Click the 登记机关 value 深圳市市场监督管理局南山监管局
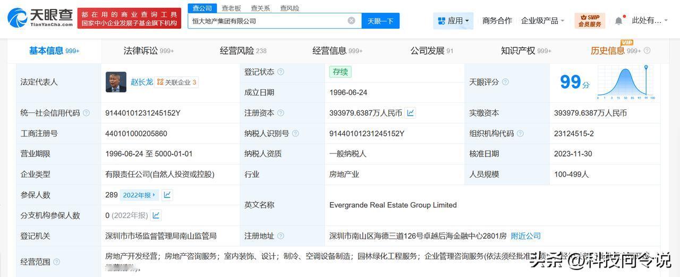The width and height of the screenshot is (680, 277). click(x=161, y=236)
